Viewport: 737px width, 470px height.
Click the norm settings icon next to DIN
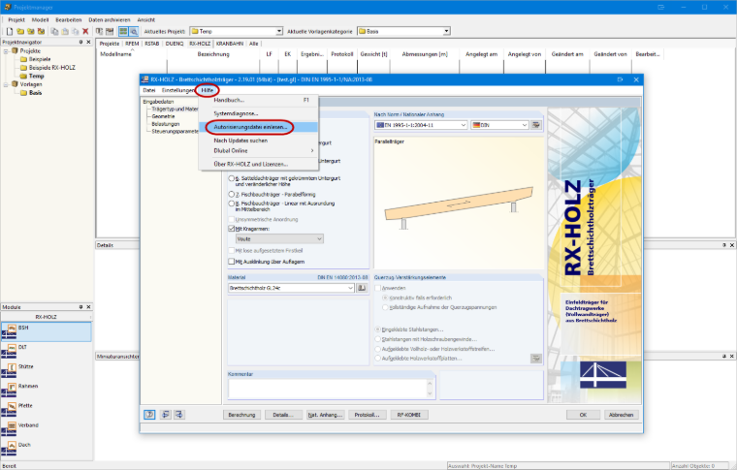click(x=536, y=125)
